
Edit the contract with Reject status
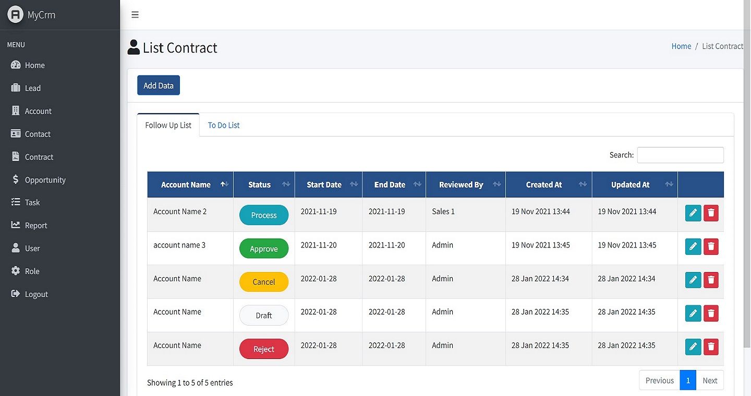click(693, 346)
